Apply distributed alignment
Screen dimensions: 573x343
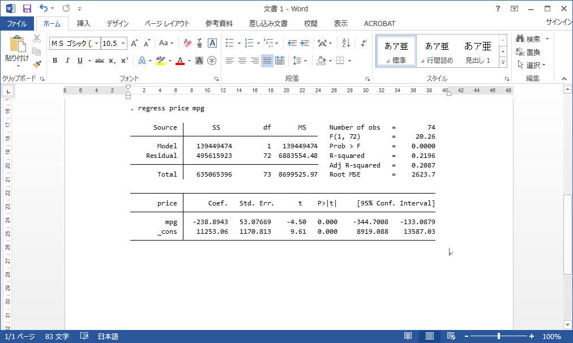pos(280,61)
